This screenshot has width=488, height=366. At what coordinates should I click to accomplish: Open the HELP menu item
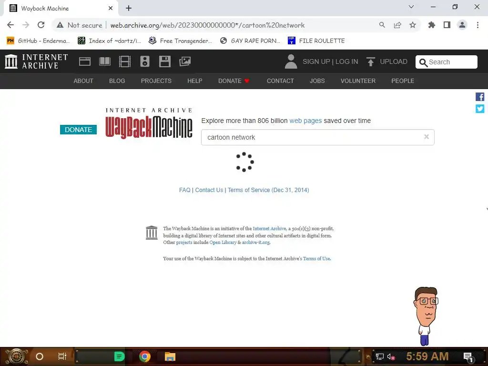[x=195, y=81]
